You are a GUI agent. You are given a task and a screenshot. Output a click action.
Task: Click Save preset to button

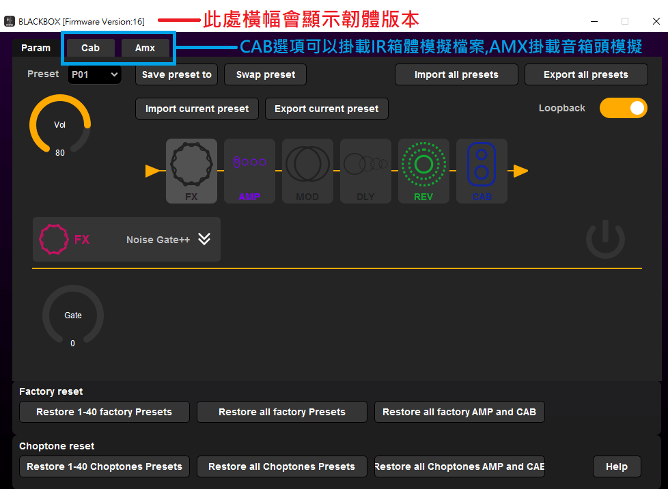(176, 74)
